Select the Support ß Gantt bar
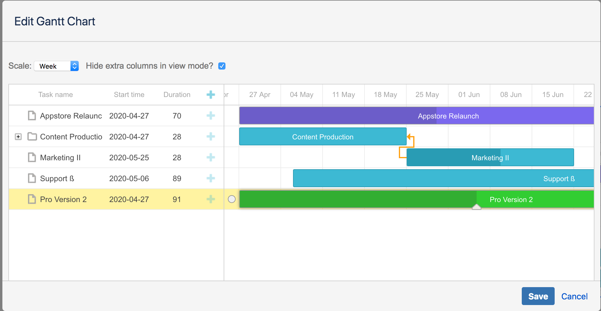 [x=443, y=178]
